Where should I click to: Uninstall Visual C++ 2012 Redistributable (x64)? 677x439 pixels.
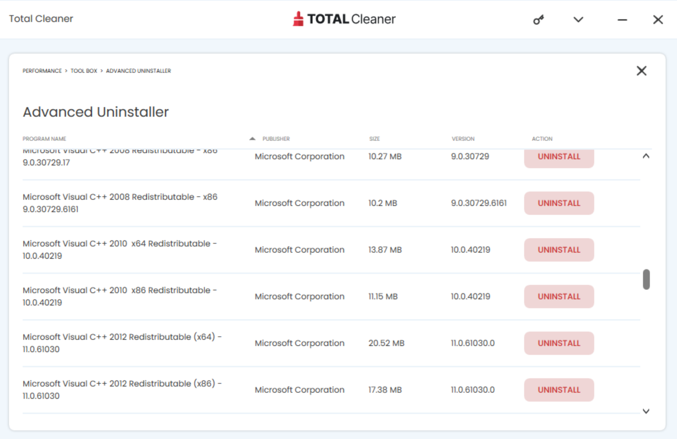click(x=559, y=343)
